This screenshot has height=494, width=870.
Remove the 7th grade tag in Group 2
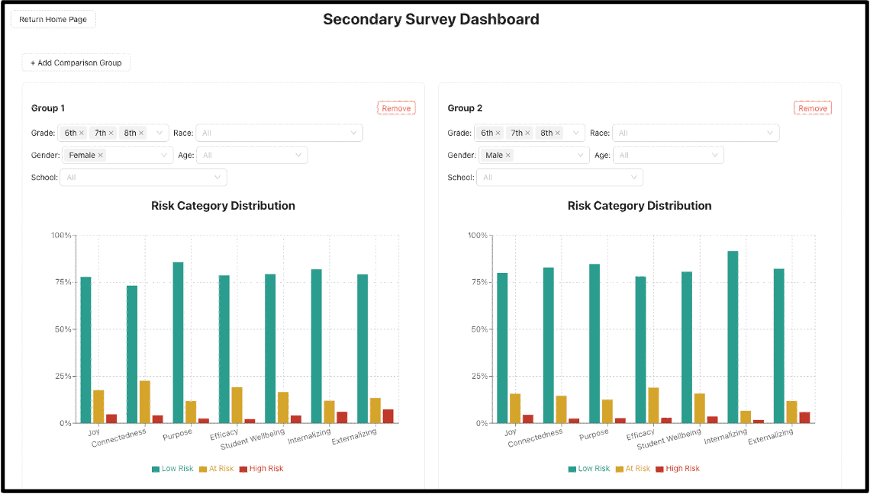(x=527, y=133)
